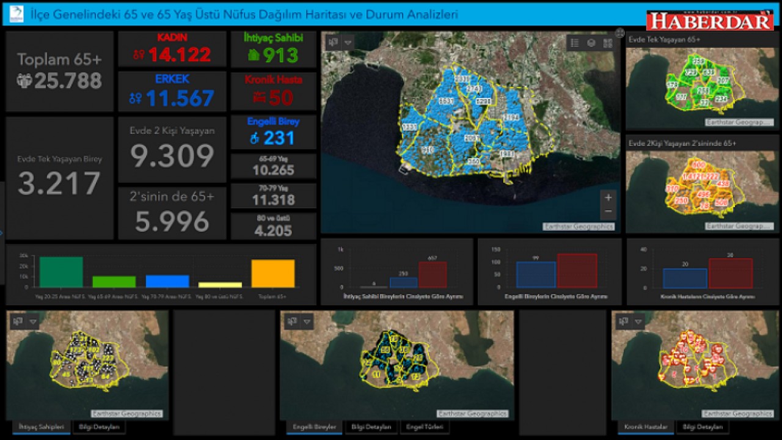Click the bookmark icon on İhtiyaç Sahipleri map
The width and height of the screenshot is (782, 440).
click(x=18, y=321)
